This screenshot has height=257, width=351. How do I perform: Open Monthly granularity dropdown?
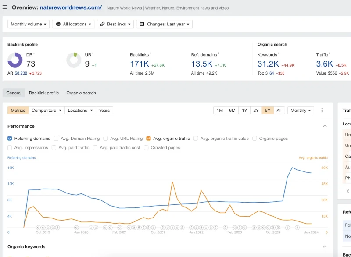[x=301, y=110]
